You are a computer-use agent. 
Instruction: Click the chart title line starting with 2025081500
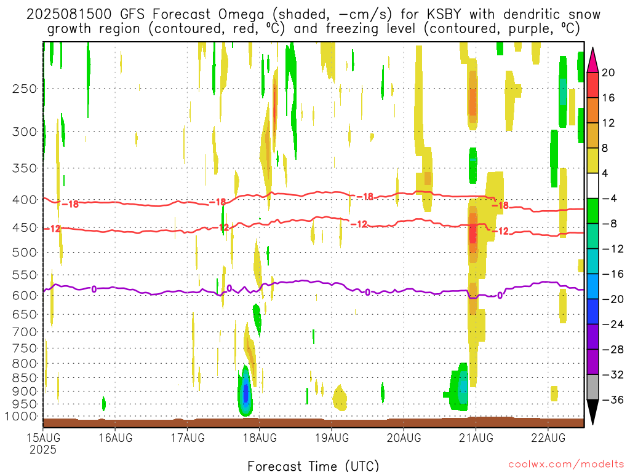313,15
